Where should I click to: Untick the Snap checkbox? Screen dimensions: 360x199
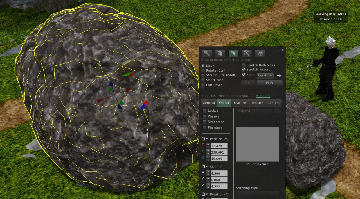coord(244,75)
